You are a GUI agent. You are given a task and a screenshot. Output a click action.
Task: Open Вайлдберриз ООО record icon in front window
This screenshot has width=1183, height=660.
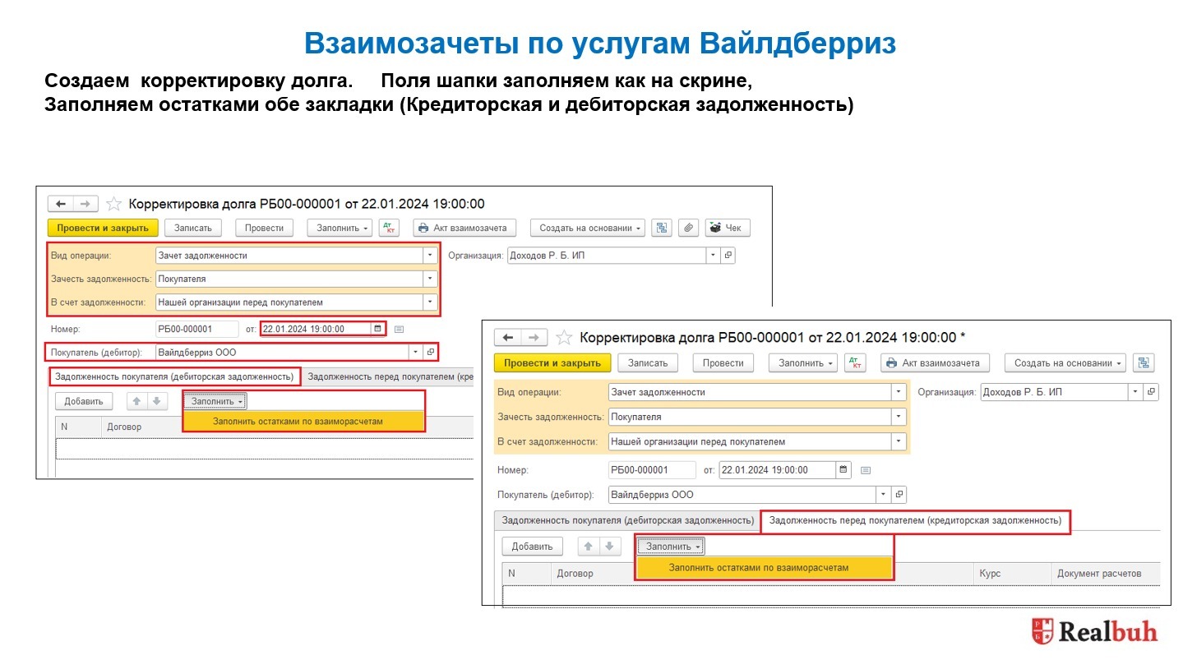point(899,495)
